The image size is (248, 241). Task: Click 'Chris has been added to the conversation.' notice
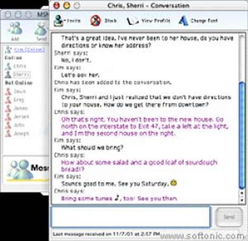(x=113, y=82)
